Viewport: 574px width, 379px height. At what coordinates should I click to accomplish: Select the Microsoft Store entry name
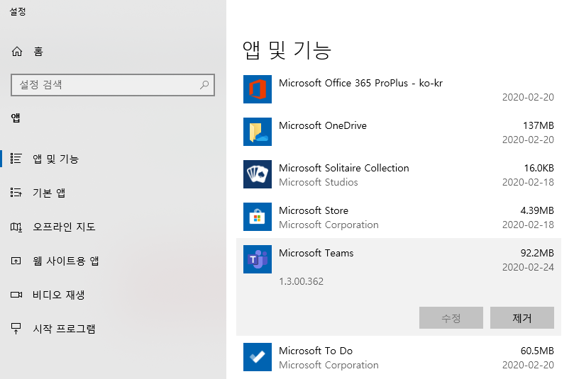coord(314,210)
